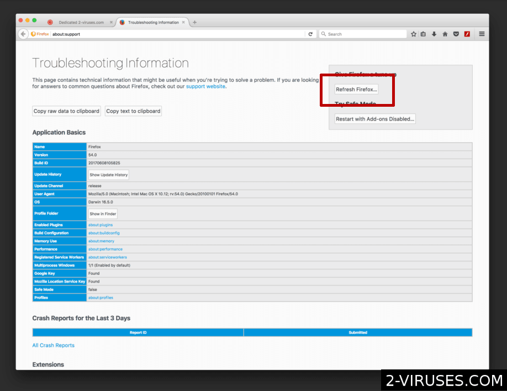507x391 pixels.
Task: Click the Mozilla Location Service Key label
Action: 60,281
